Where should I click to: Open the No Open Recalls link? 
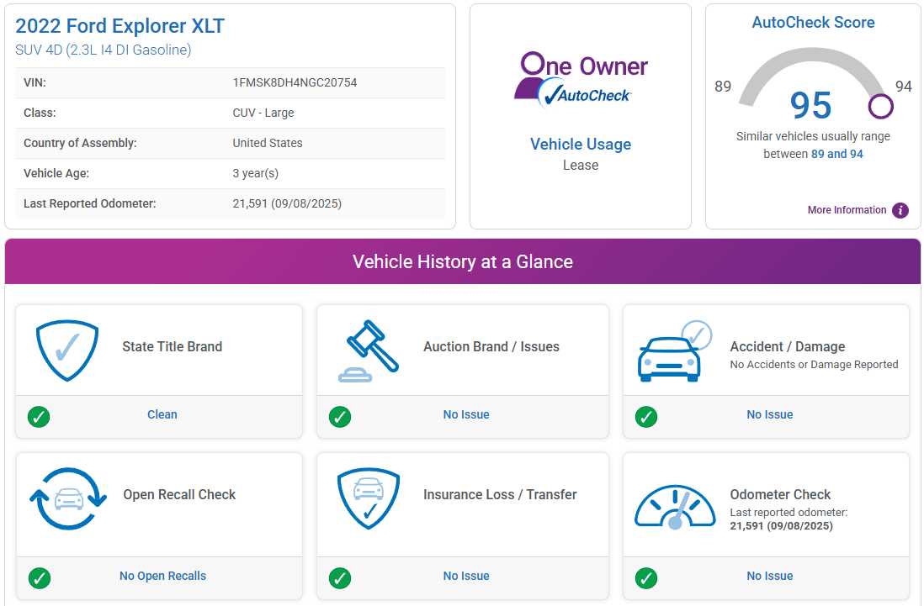[162, 576]
